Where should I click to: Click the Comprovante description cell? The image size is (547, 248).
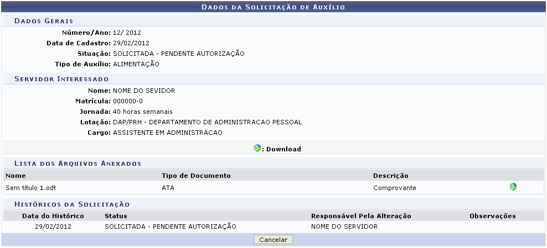[x=394, y=188]
